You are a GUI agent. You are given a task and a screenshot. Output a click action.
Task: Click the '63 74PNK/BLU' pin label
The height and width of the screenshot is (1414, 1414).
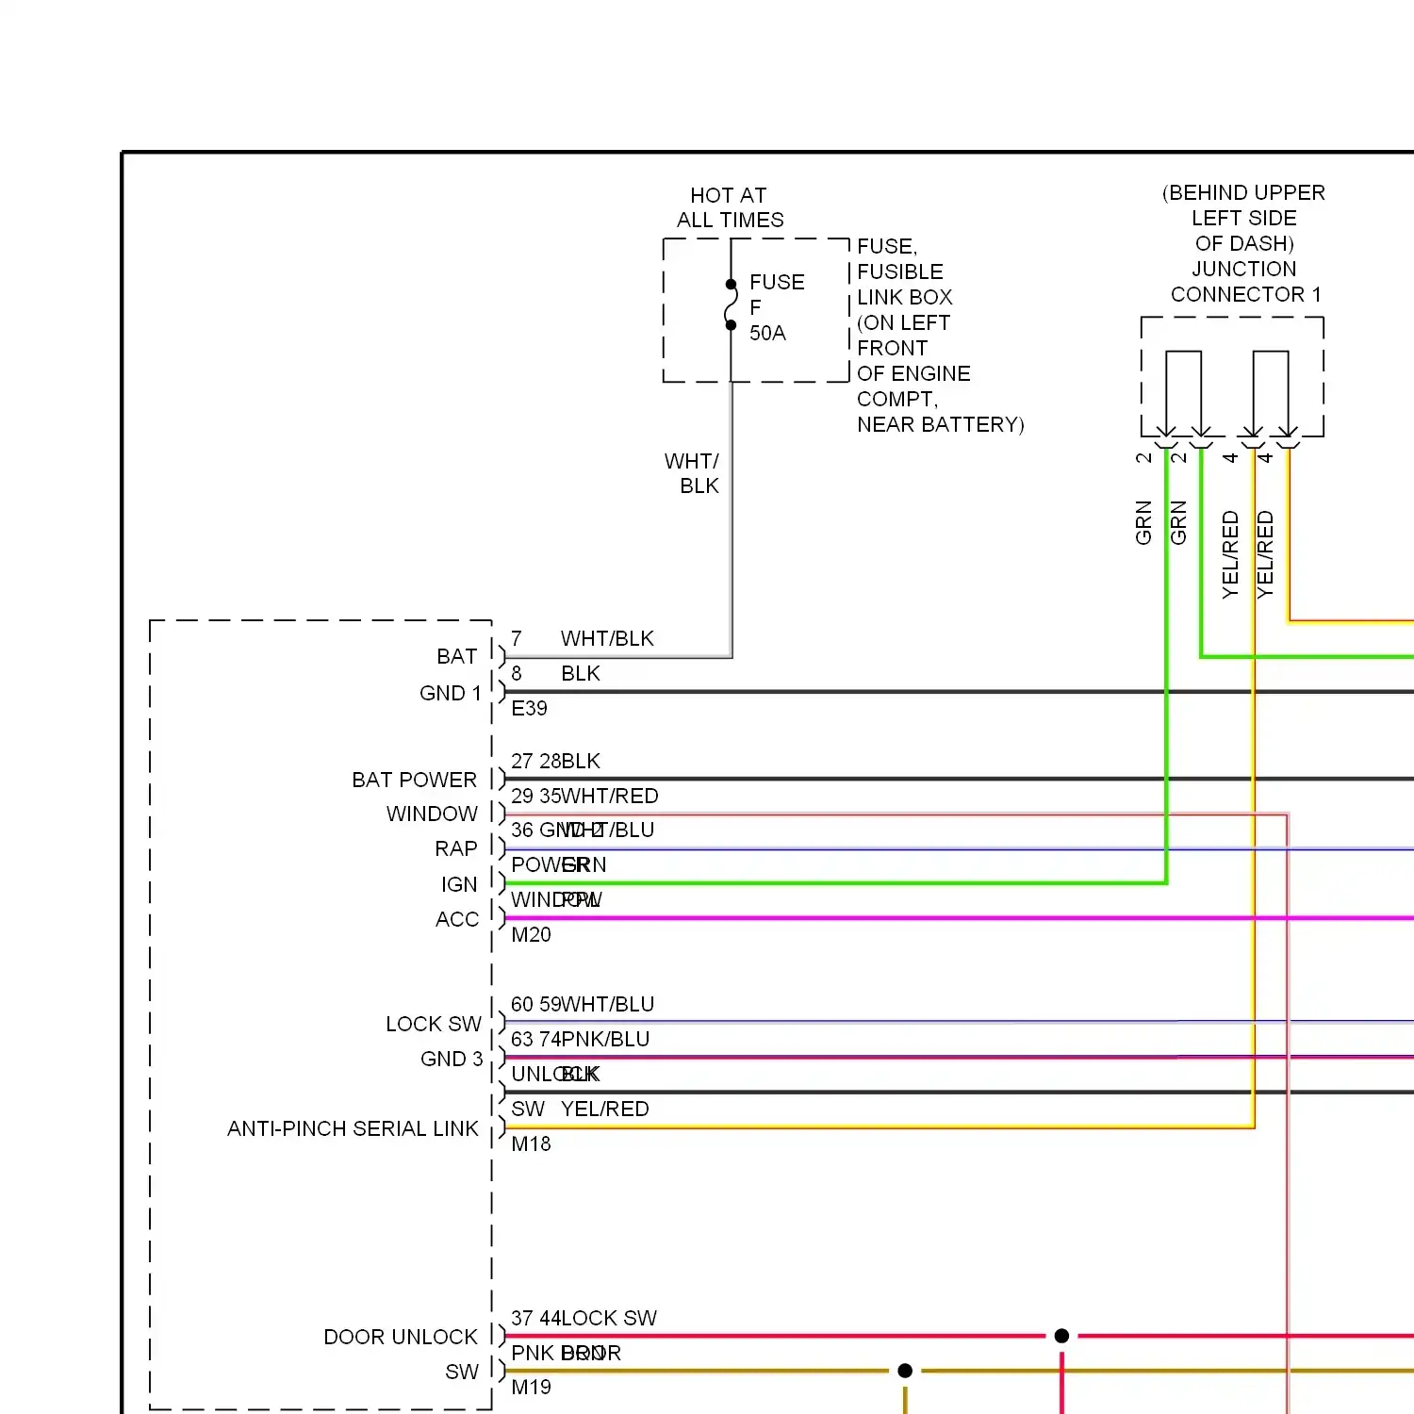click(x=581, y=1039)
